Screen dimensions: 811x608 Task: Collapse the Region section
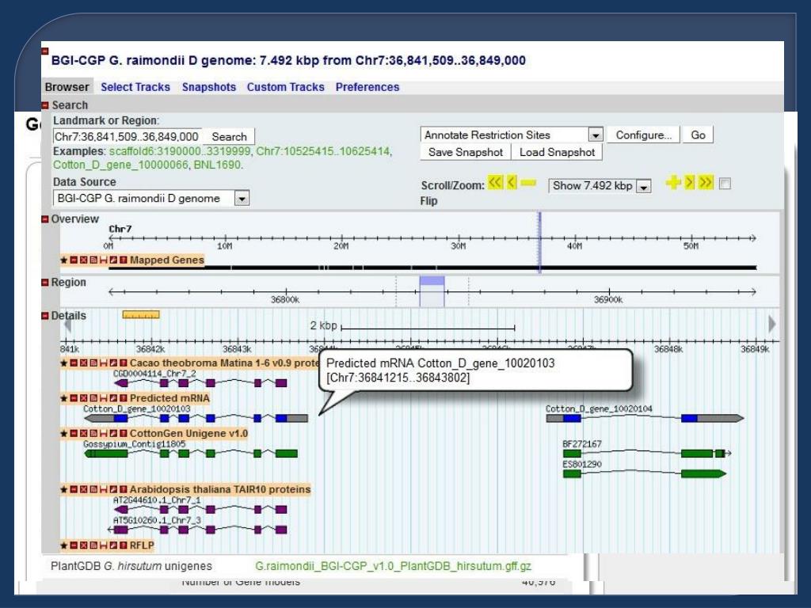click(45, 283)
